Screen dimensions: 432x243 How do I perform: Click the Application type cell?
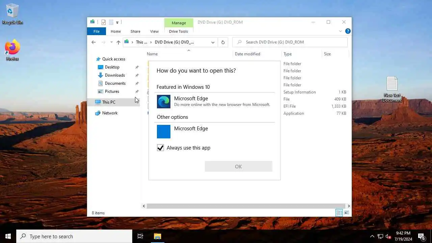coord(294,113)
